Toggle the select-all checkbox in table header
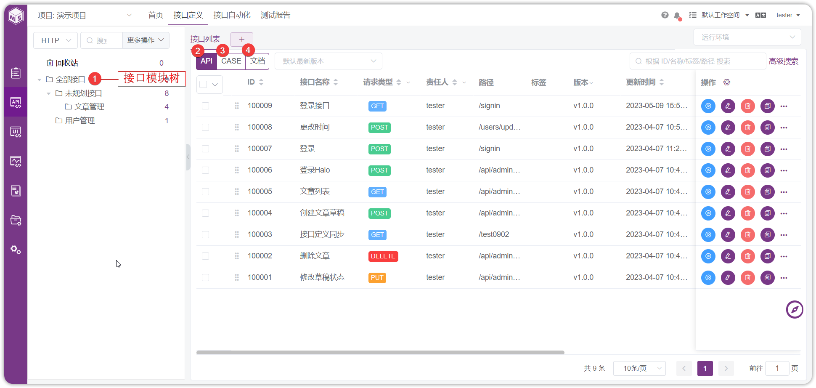This screenshot has width=816, height=388. point(204,85)
